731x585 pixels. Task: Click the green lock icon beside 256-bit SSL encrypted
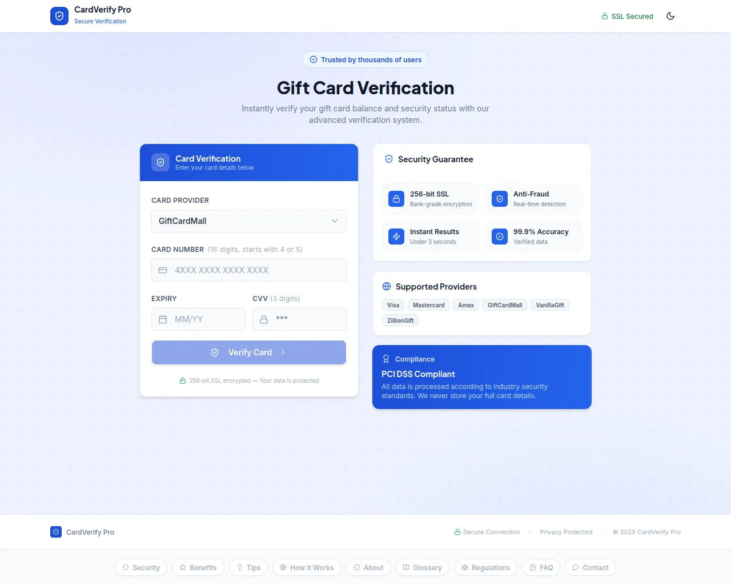tap(183, 380)
